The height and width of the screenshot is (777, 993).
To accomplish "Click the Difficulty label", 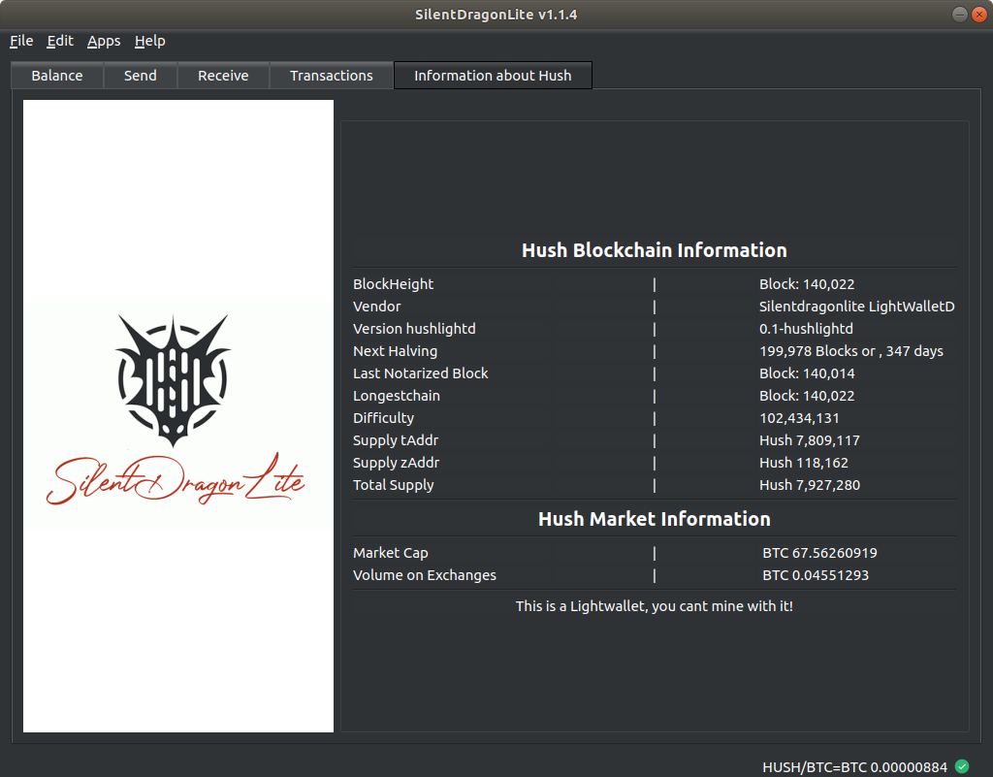I will (383, 418).
